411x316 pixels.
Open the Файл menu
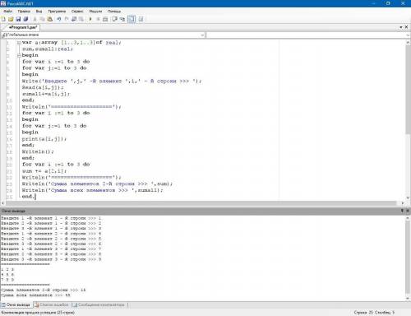7,12
